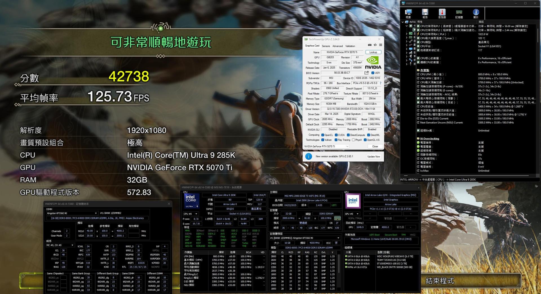Click the Driver Version field in GPU-Z
Image resolution: width=541 pixels, height=294 pixels.
pyautogui.click(x=351, y=109)
